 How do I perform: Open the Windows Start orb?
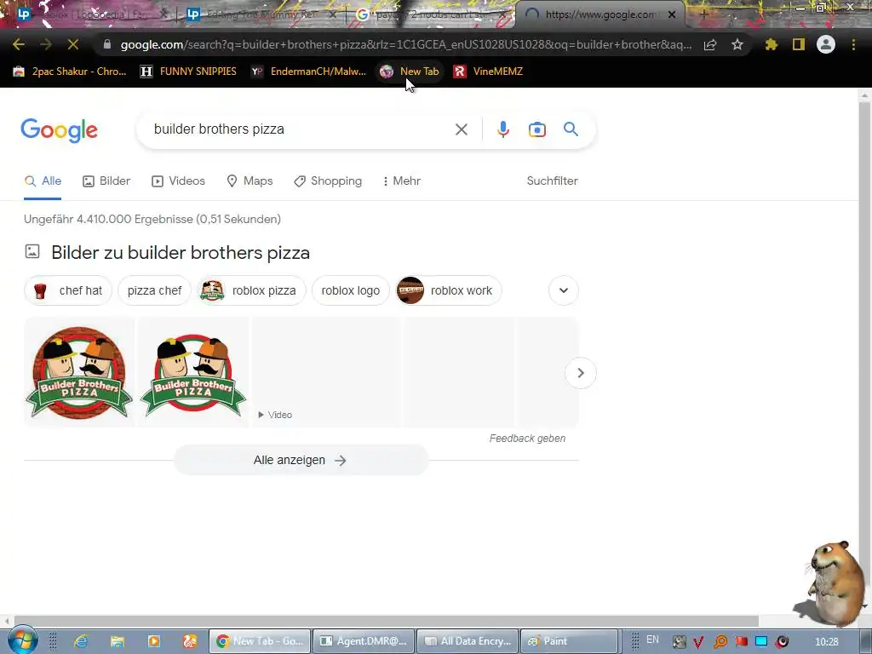coord(21,640)
